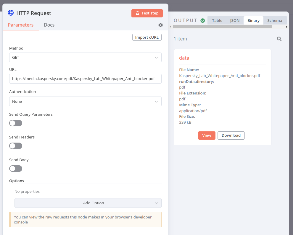The image size is (293, 235).
Task: Click the Import cURL button
Action: point(147,37)
